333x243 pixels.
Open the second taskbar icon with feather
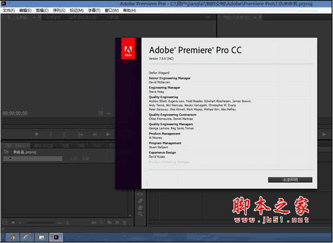(x=27, y=238)
